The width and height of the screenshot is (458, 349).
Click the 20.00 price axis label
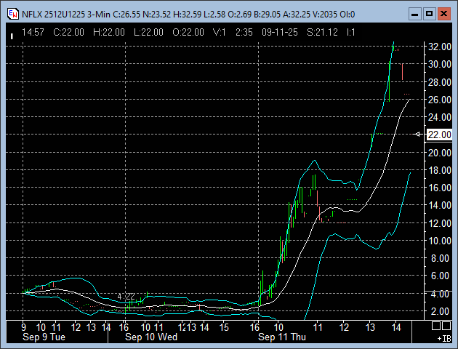coord(439,153)
